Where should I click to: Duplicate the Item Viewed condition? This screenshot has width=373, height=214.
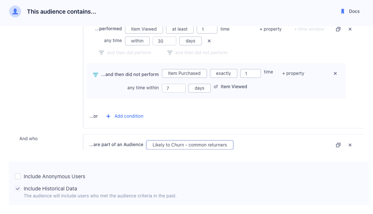coord(338,29)
